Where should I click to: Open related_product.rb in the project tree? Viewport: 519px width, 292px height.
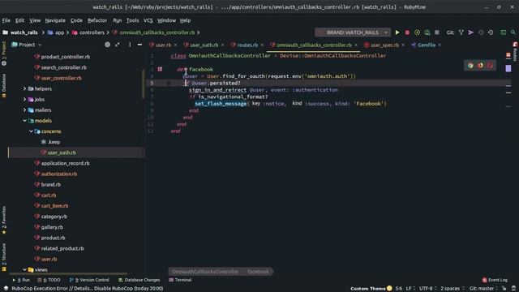click(x=62, y=248)
